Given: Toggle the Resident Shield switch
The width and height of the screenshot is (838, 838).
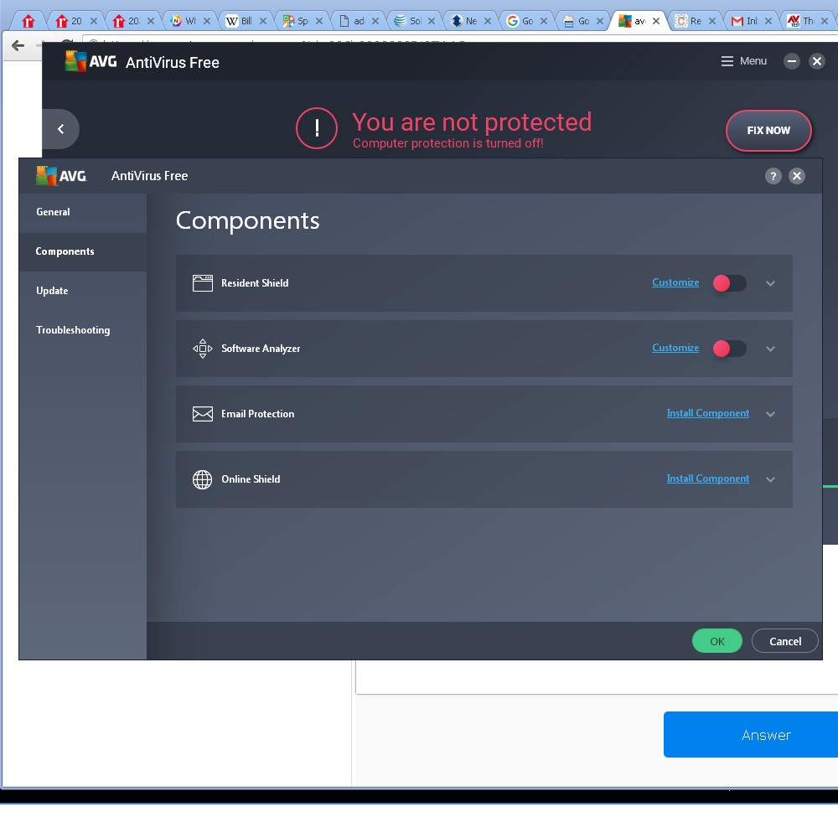Looking at the screenshot, I should click(728, 283).
